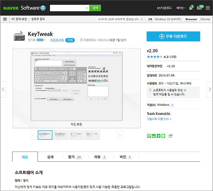The height and width of the screenshot is (191, 213).
Task: Open the Software home download logo
Action: (33, 8)
